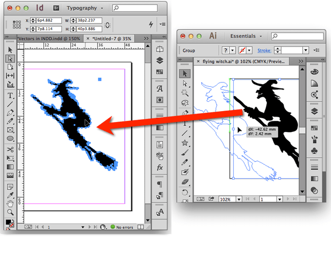Open the Essentials workspace dropdown

click(x=246, y=36)
